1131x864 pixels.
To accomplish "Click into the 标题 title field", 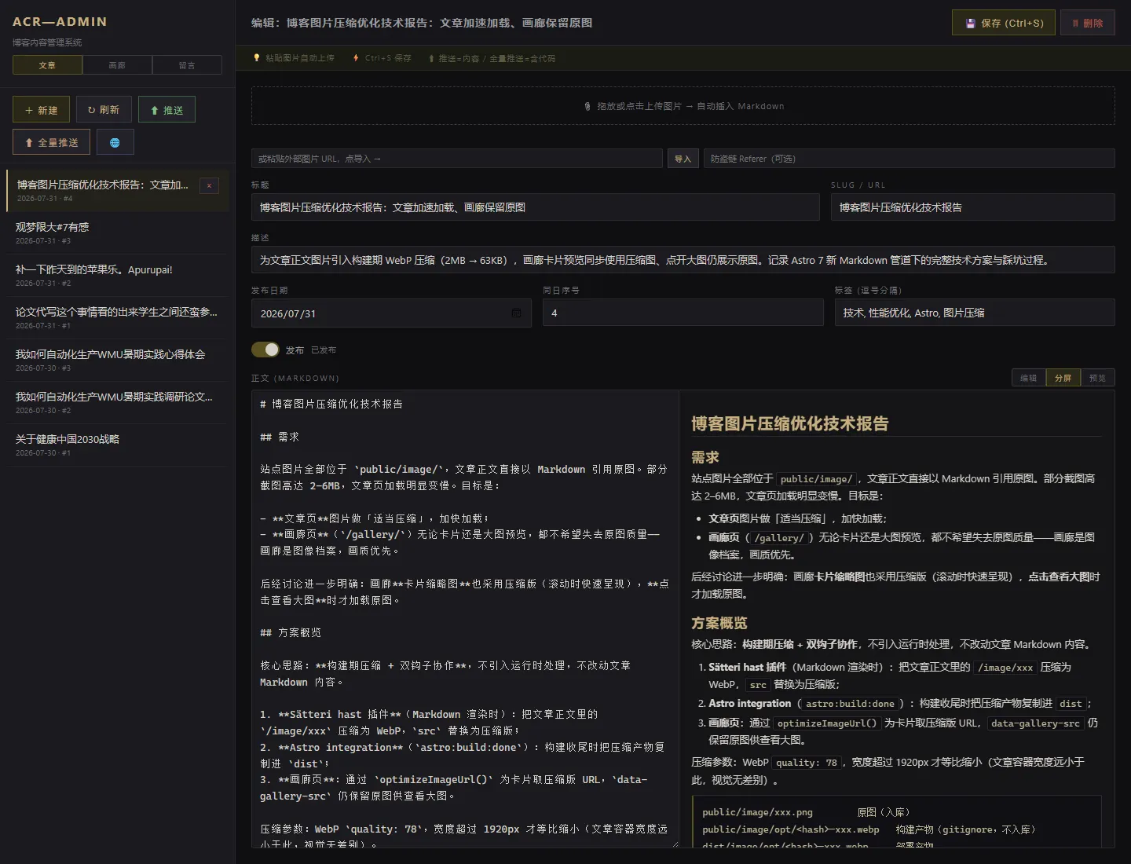I will tap(536, 207).
